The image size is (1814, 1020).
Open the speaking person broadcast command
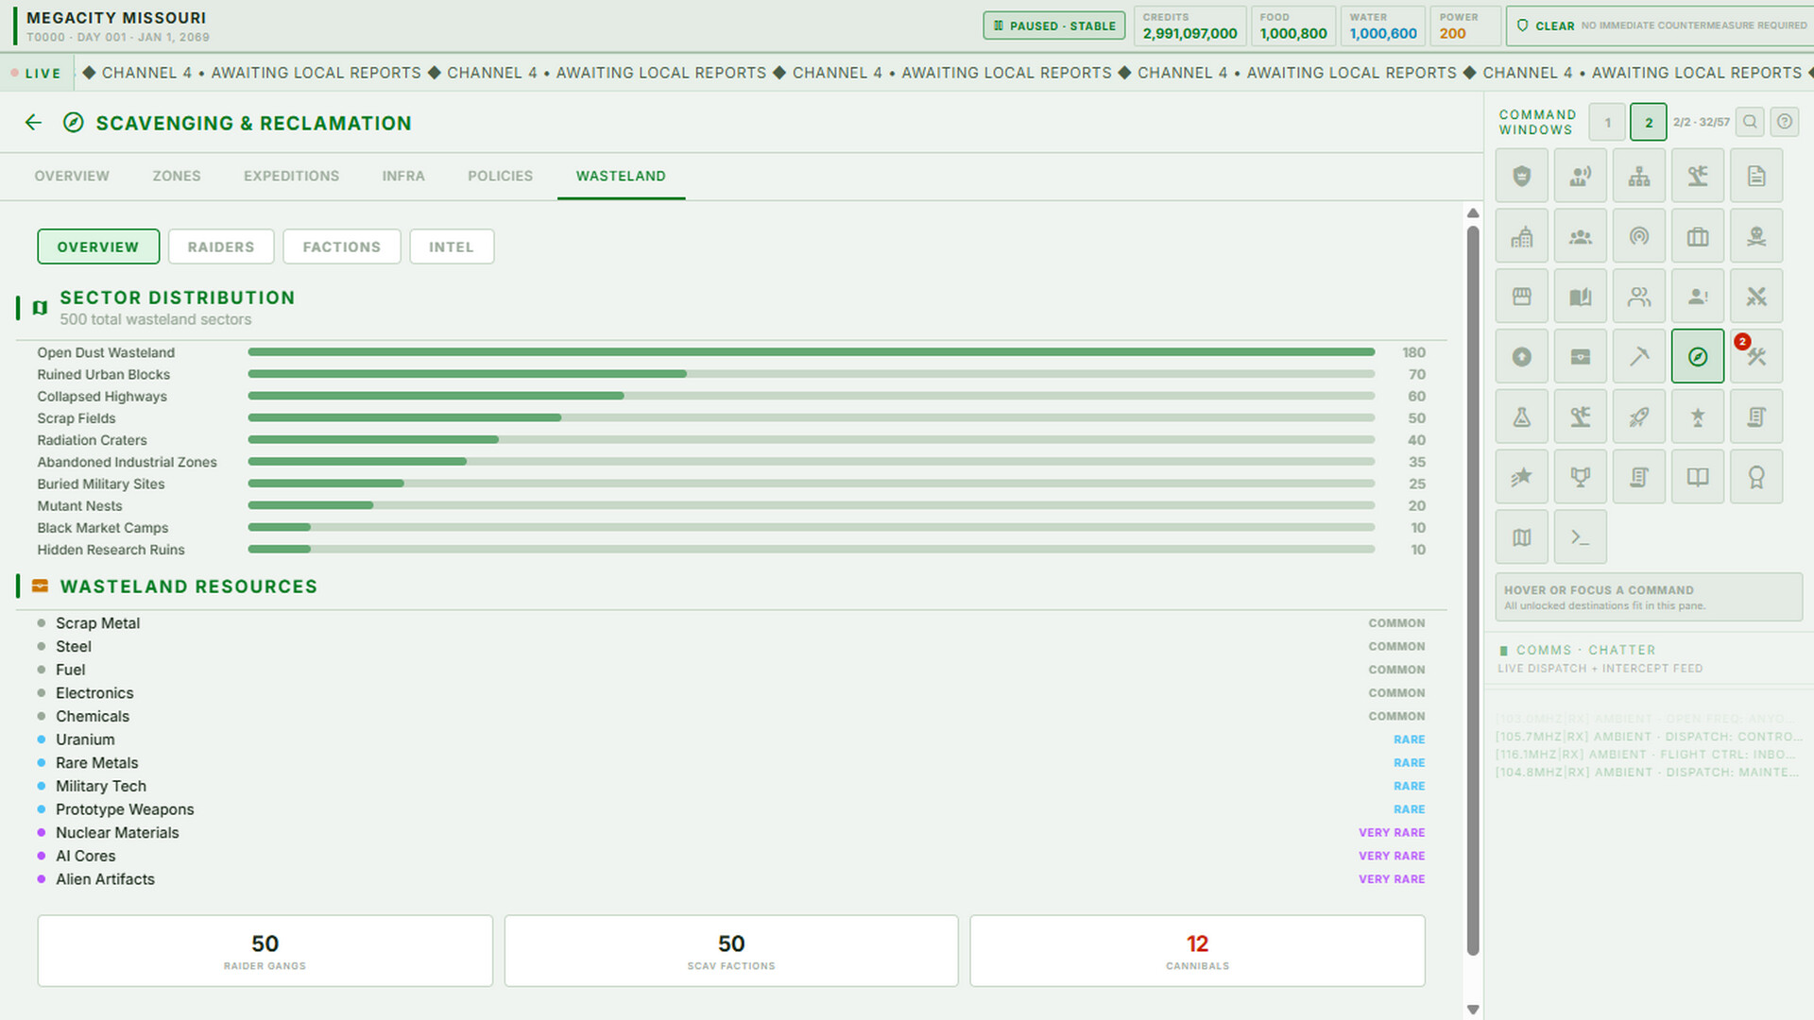tap(1580, 176)
